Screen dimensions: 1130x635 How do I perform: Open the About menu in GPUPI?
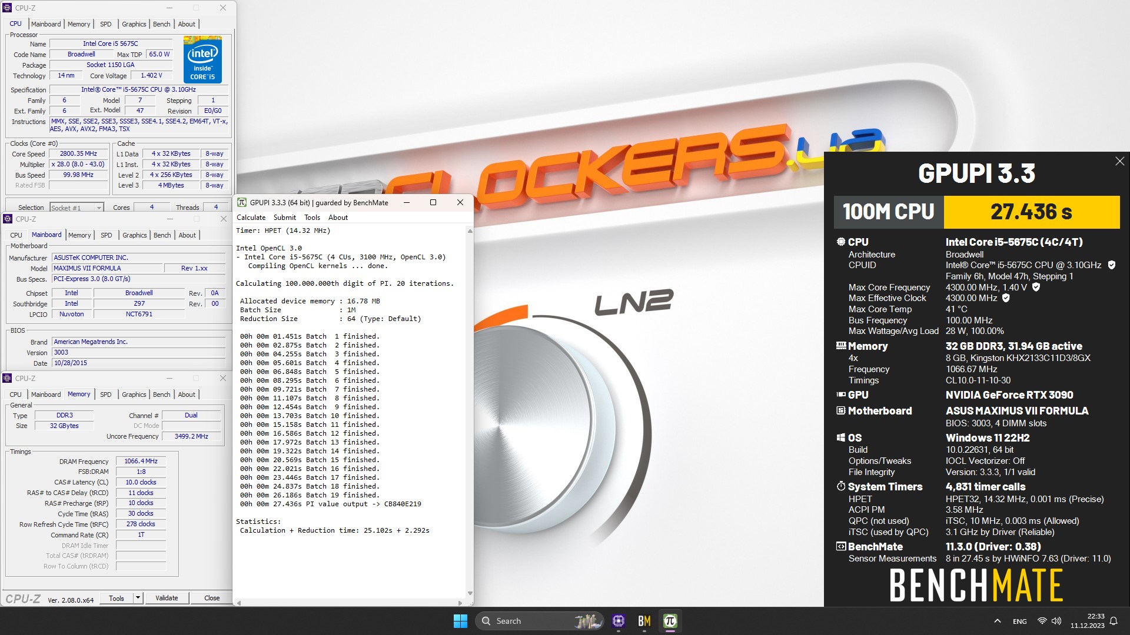pyautogui.click(x=338, y=218)
